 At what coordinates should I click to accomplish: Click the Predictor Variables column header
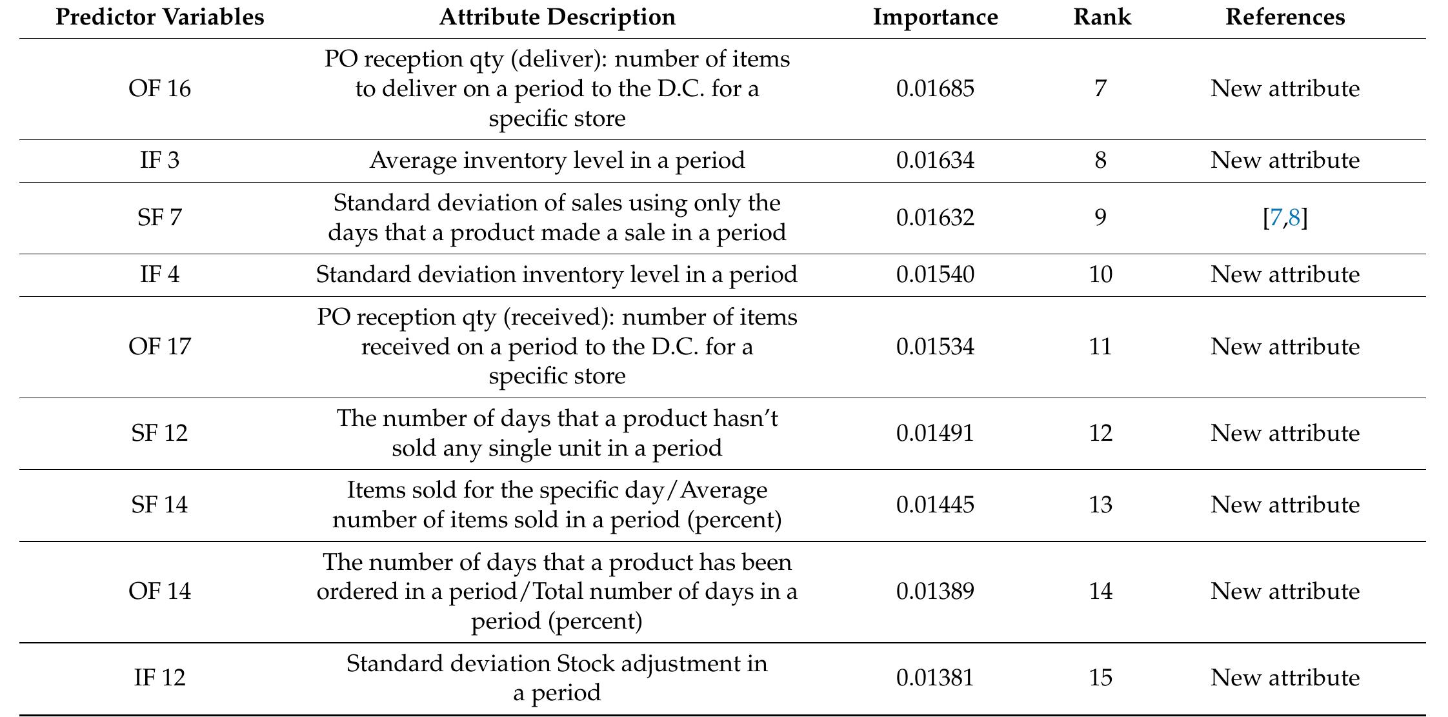point(159,17)
